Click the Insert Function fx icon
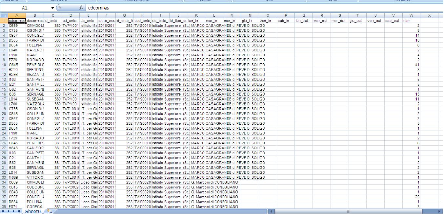The width and height of the screenshot is (444, 214). point(81,8)
